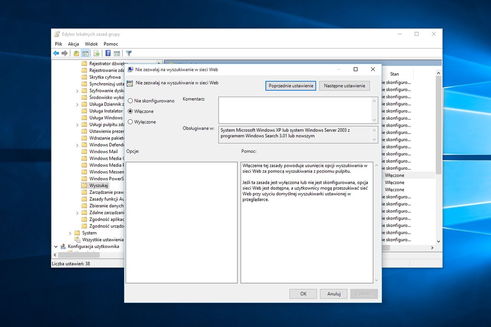Open the 'Akcja' menu
This screenshot has width=491, height=327.
coord(73,44)
